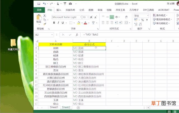
Task: Switch to the 公式 Formulas tab
Action: (82, 10)
